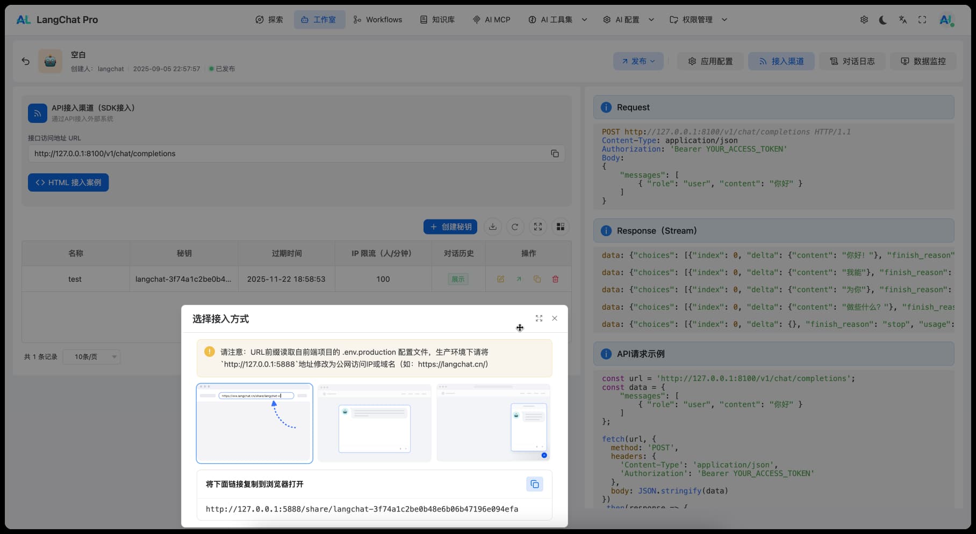Image resolution: width=976 pixels, height=534 pixels.
Task: Expand the AI 工具集 menu
Action: pos(557,20)
